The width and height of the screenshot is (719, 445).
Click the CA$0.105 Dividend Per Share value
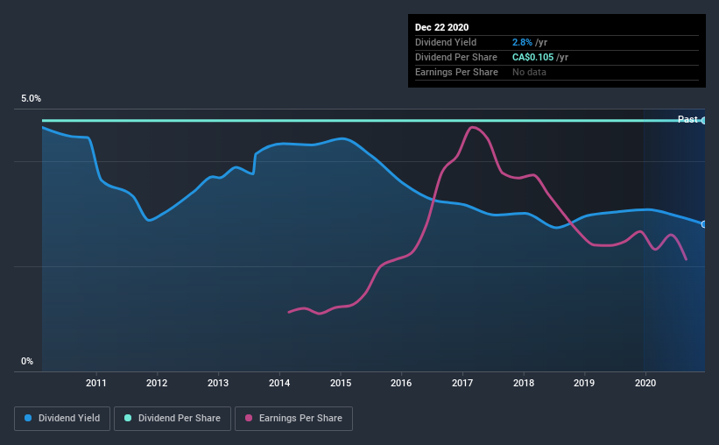(532, 57)
